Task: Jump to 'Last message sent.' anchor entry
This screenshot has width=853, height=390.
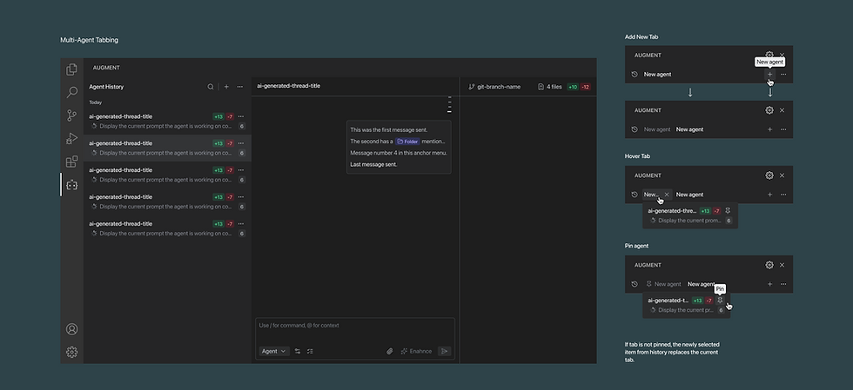Action: 373,164
